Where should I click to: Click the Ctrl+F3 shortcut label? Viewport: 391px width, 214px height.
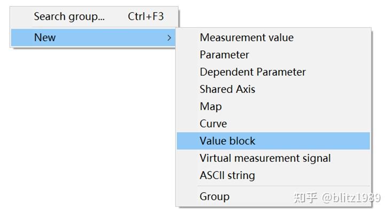pyautogui.click(x=145, y=17)
